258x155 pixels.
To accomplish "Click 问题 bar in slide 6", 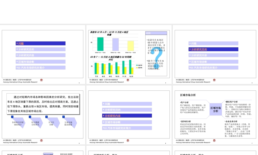I will 127,104.
